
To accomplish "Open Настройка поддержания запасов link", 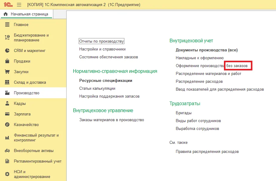I will point(109,96).
